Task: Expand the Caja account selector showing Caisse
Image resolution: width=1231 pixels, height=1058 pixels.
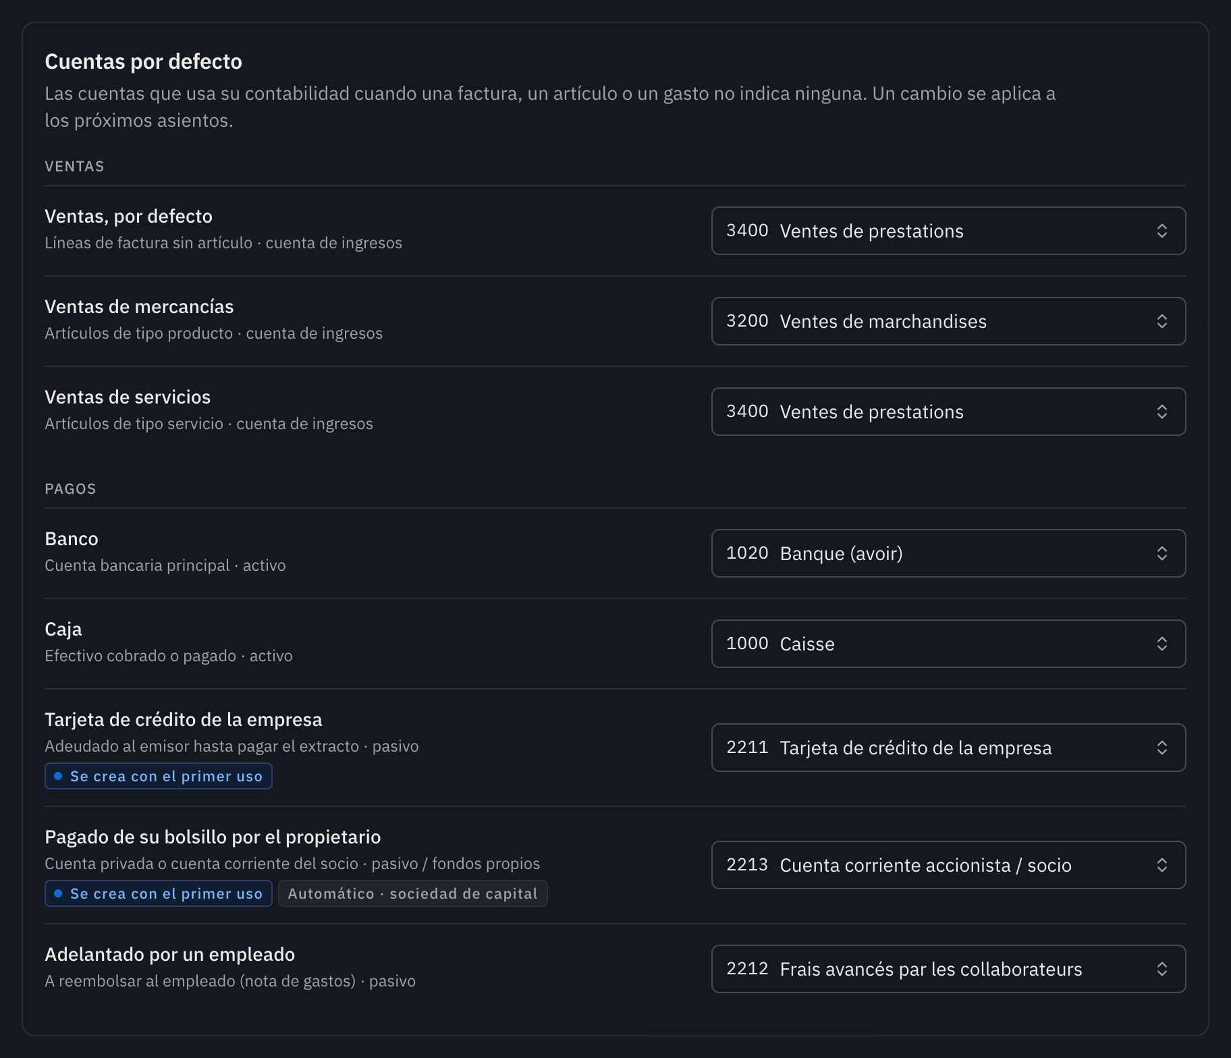Action: click(x=948, y=644)
